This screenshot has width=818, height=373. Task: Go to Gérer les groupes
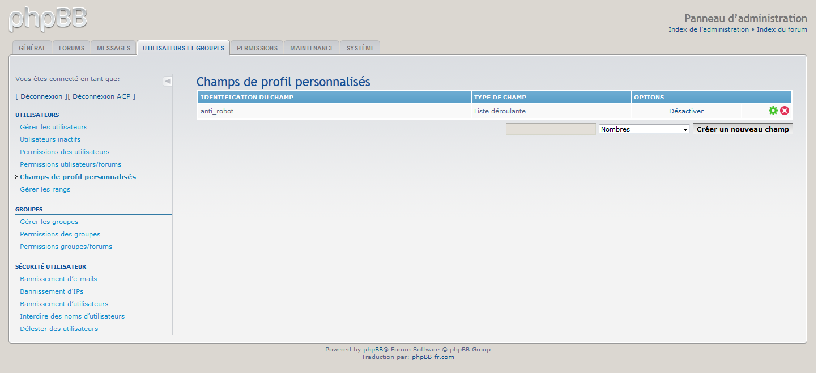tap(49, 222)
